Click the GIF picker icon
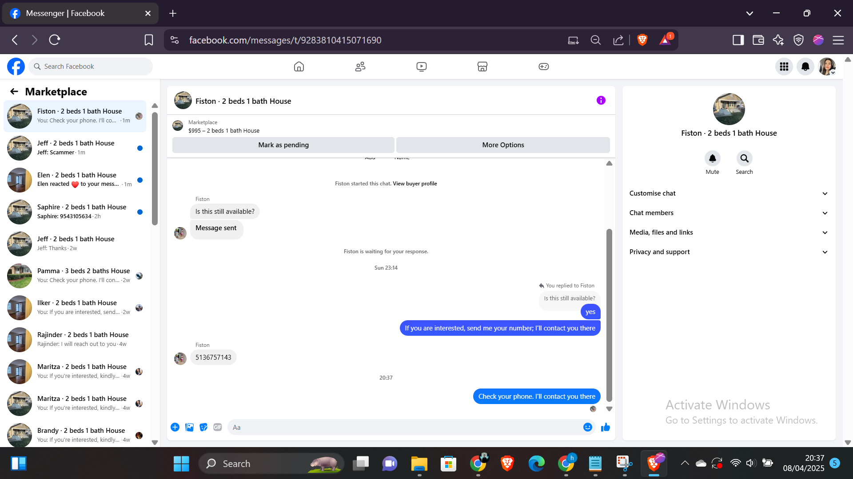Viewport: 853px width, 479px height. tap(217, 427)
